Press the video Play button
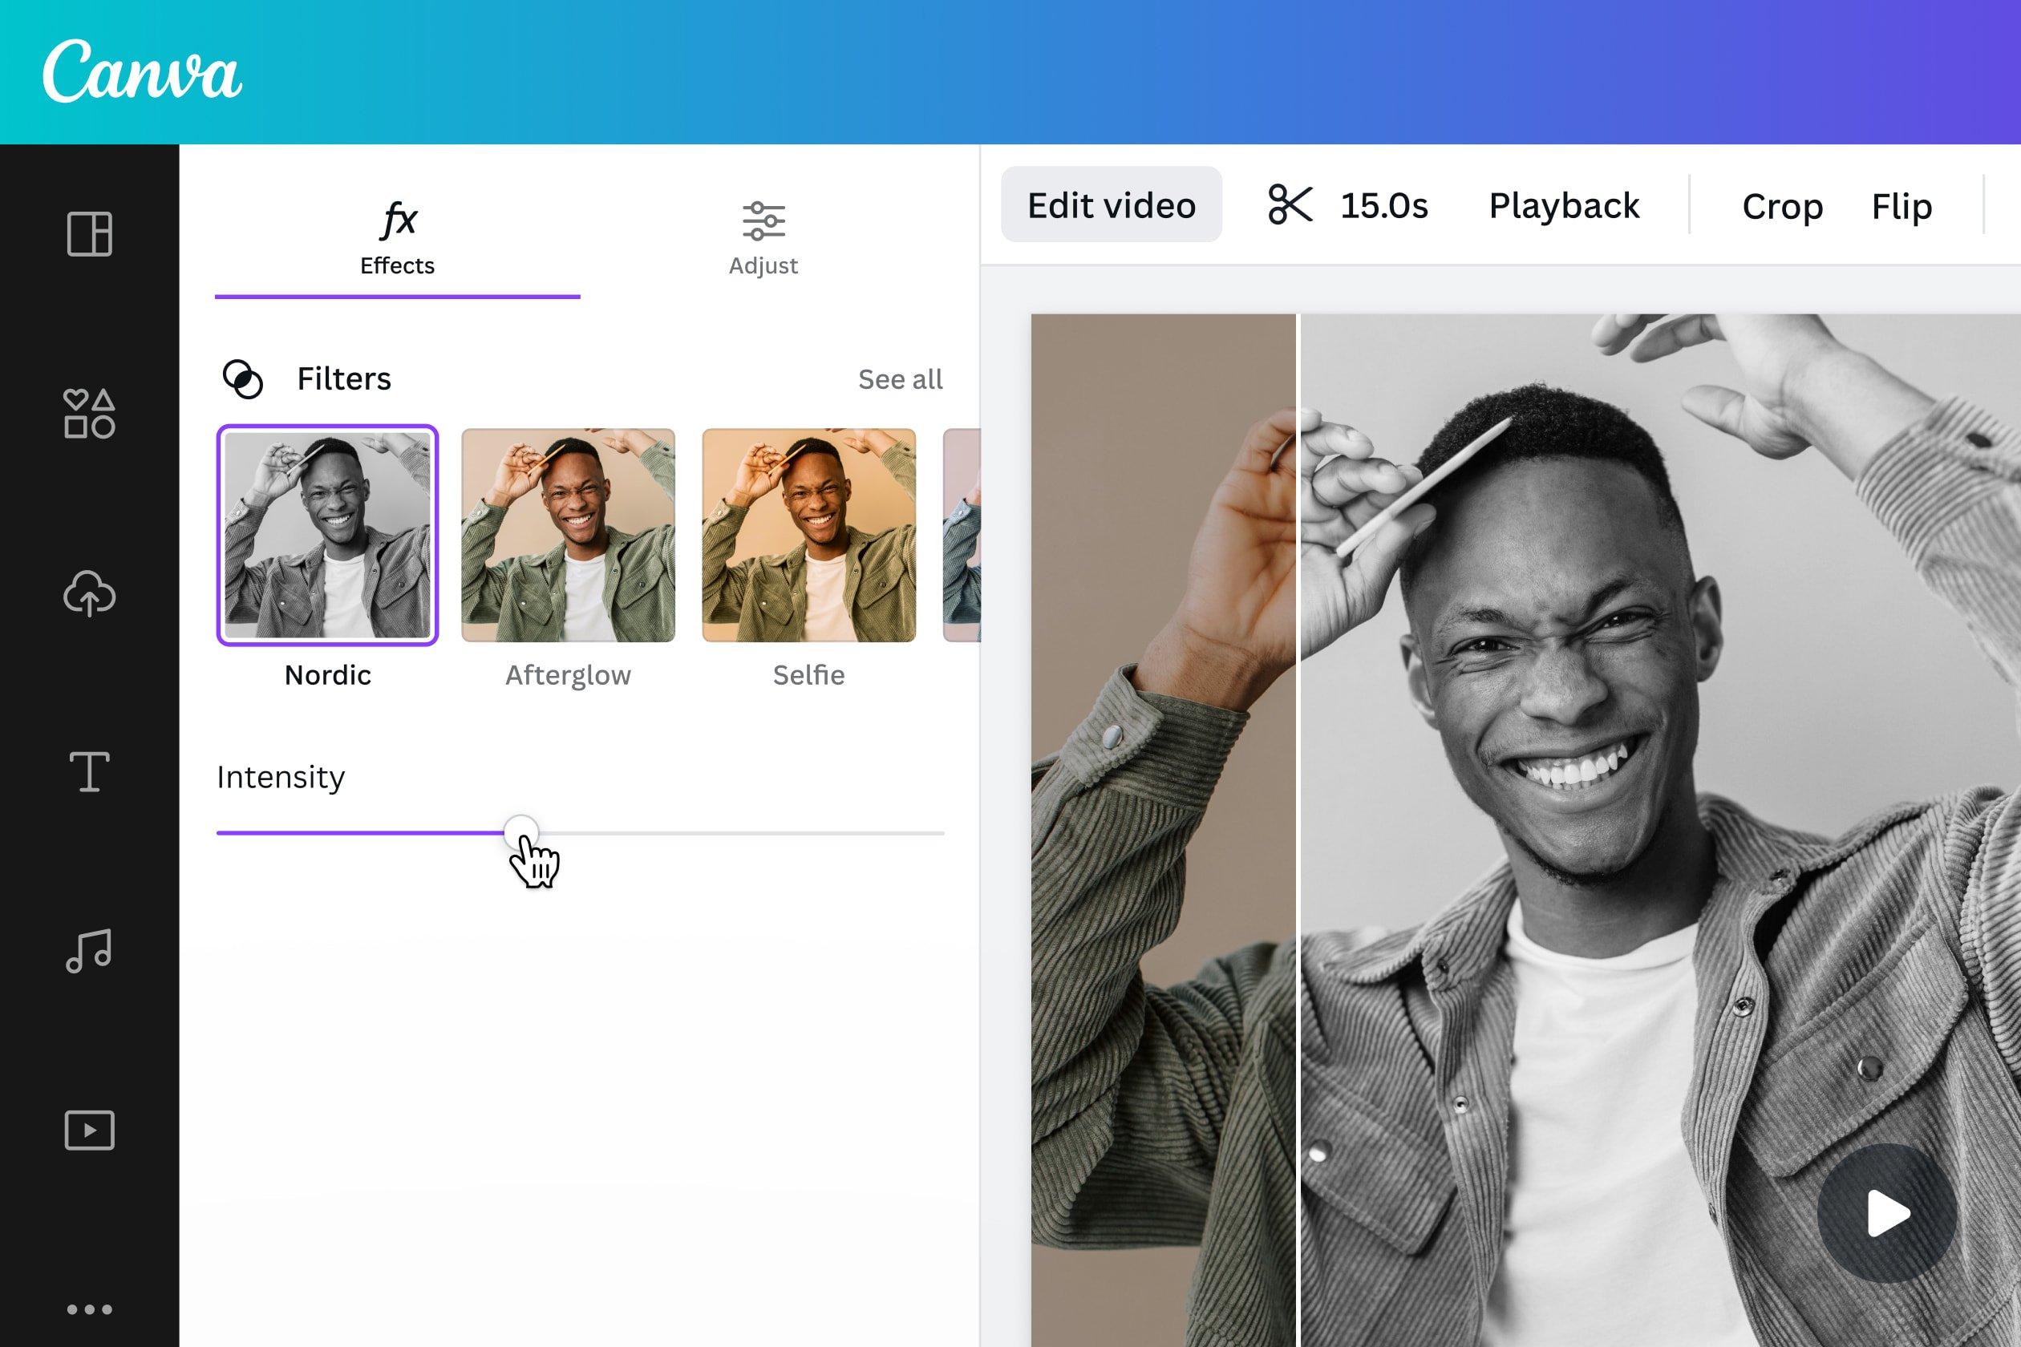The height and width of the screenshot is (1347, 2021). click(1885, 1213)
